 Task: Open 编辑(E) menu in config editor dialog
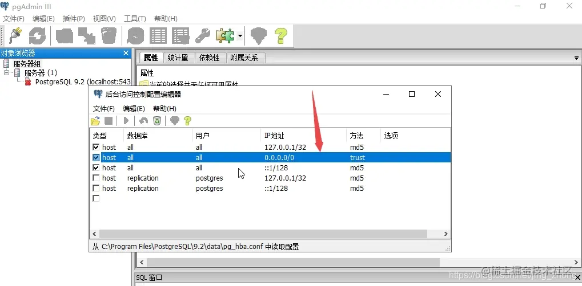(134, 109)
